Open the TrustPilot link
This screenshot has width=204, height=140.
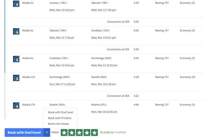(120, 132)
